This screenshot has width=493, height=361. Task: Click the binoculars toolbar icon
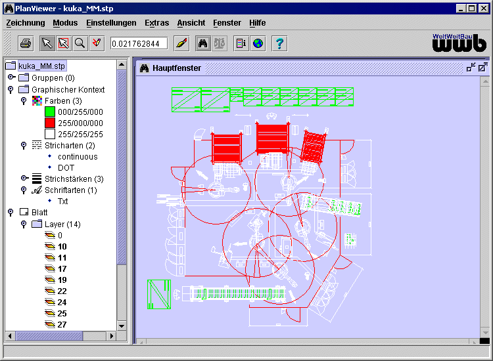click(203, 43)
